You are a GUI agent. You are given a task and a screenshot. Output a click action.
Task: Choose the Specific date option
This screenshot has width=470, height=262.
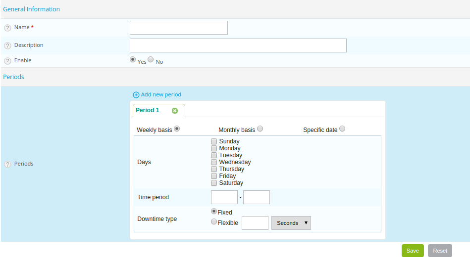click(342, 129)
